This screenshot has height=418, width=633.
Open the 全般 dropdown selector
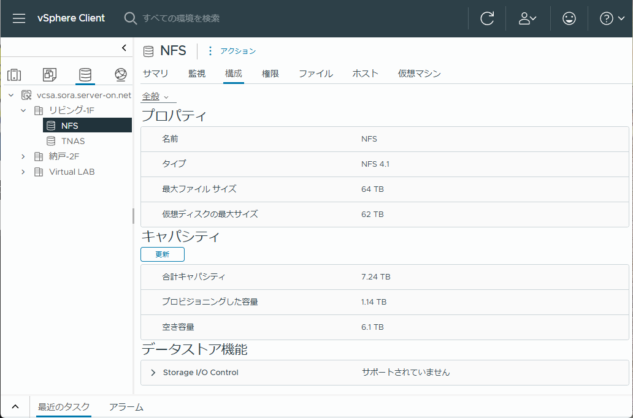pyautogui.click(x=156, y=97)
